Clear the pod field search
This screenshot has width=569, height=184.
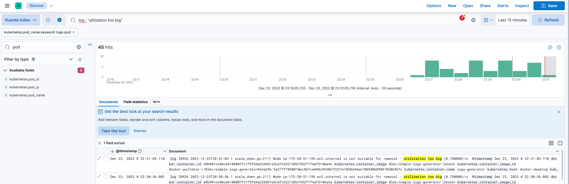pyautogui.click(x=79, y=47)
